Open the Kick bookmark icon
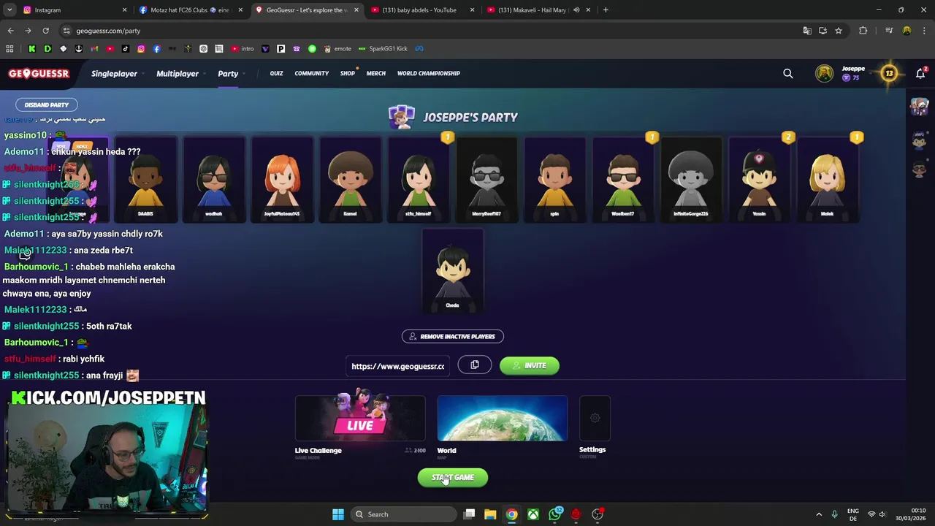935x526 pixels. (31, 49)
